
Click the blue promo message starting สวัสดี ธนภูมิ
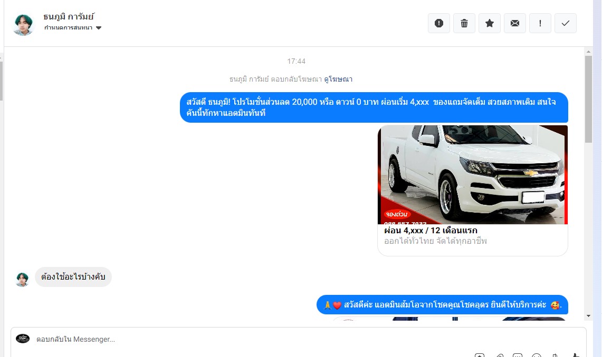(x=374, y=107)
